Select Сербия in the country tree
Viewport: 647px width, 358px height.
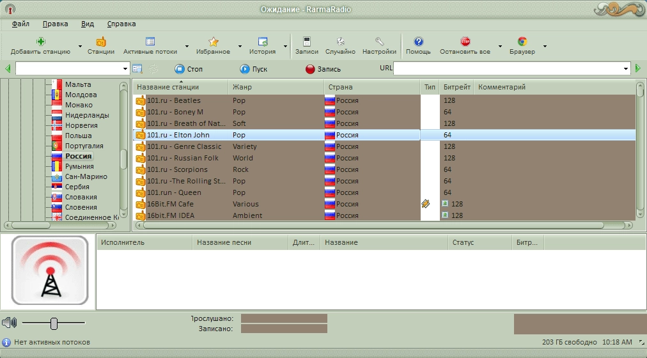[x=77, y=187]
